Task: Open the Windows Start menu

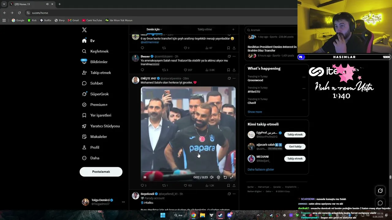Action: 163,215
